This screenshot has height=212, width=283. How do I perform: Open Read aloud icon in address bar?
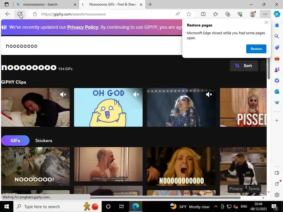click(x=178, y=14)
